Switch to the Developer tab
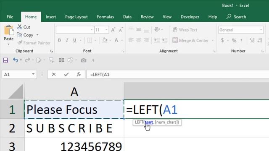This screenshot has width=269, height=151. (x=190, y=17)
